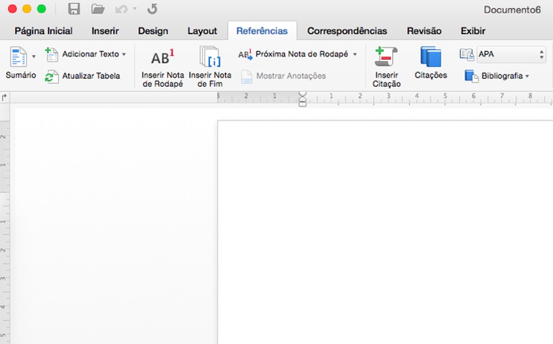This screenshot has height=344, width=553.
Task: Click the Sumário label
Action: (21, 75)
